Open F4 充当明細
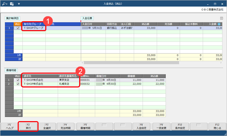Viewport: 227px width, 136px height. click(x=65, y=126)
